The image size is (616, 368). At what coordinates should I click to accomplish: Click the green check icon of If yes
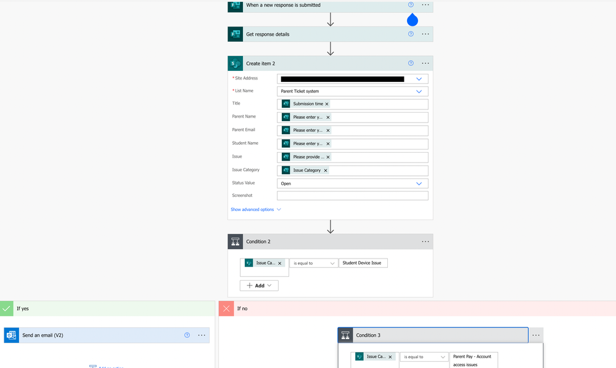pos(7,308)
